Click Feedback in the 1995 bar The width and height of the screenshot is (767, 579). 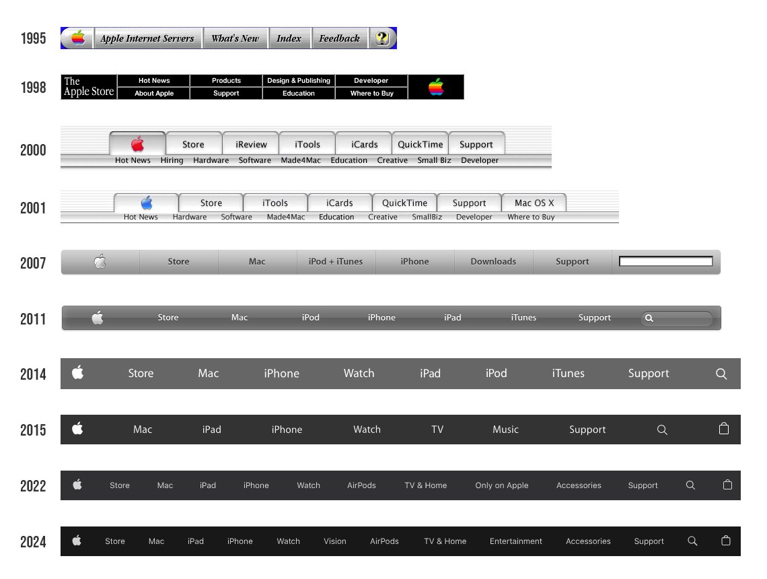pyautogui.click(x=340, y=38)
